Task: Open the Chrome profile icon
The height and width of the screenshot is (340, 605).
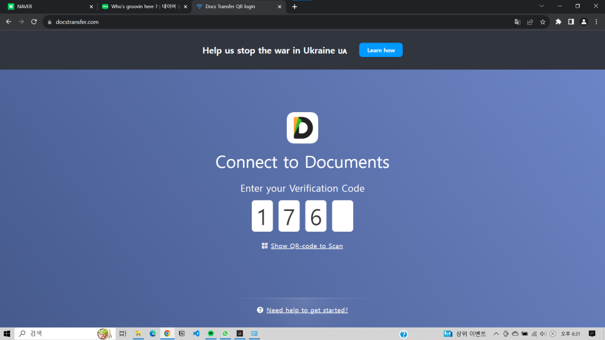Action: (x=584, y=22)
